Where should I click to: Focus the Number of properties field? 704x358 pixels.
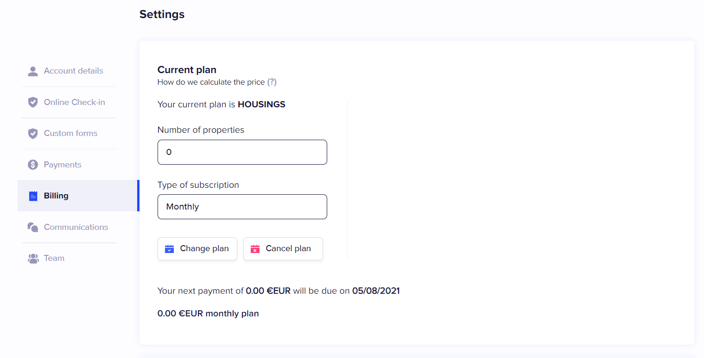[x=242, y=152]
